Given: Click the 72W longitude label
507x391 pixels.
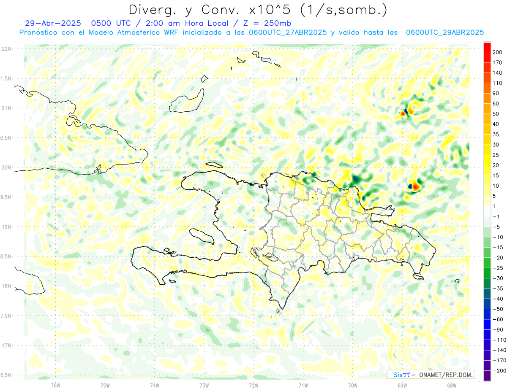Looking at the screenshot, I should (x=253, y=386).
